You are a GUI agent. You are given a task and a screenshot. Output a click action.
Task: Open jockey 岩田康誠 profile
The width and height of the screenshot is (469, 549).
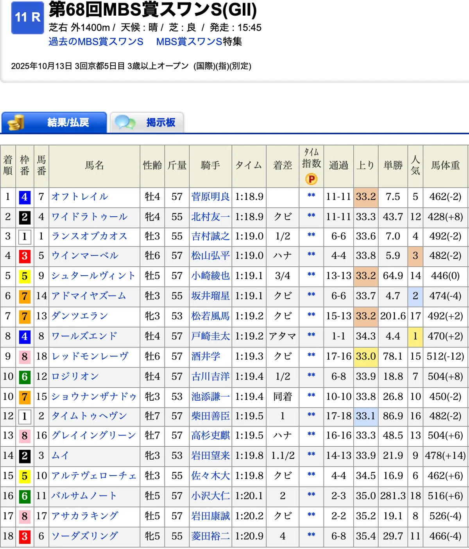tap(211, 516)
